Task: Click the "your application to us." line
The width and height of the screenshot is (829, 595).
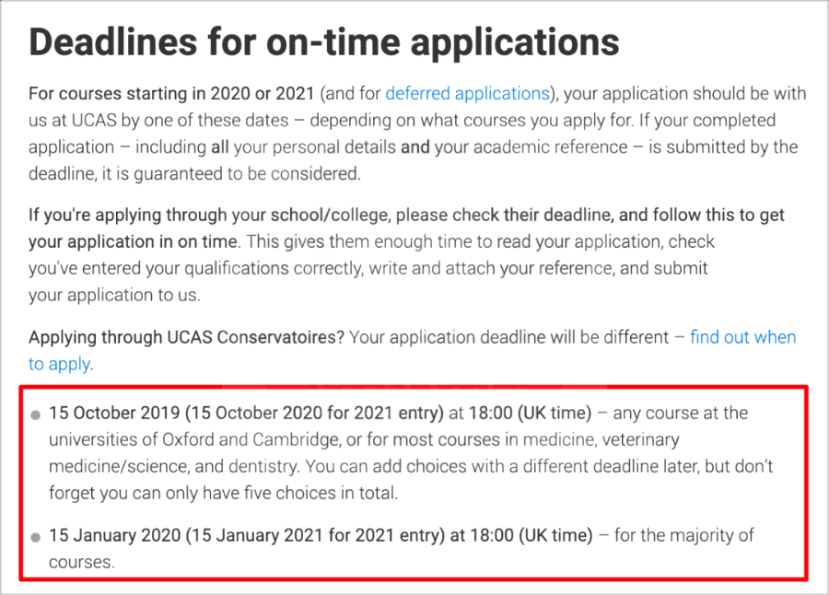Action: click(x=115, y=295)
